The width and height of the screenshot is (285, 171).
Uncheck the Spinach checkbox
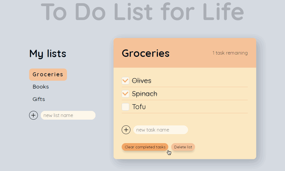(x=125, y=94)
